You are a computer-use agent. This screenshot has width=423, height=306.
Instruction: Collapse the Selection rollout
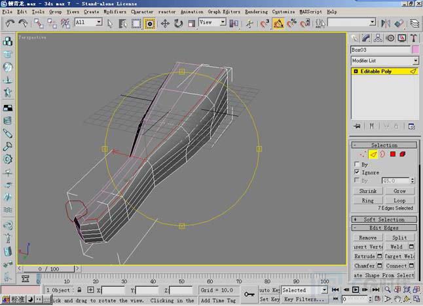click(384, 145)
